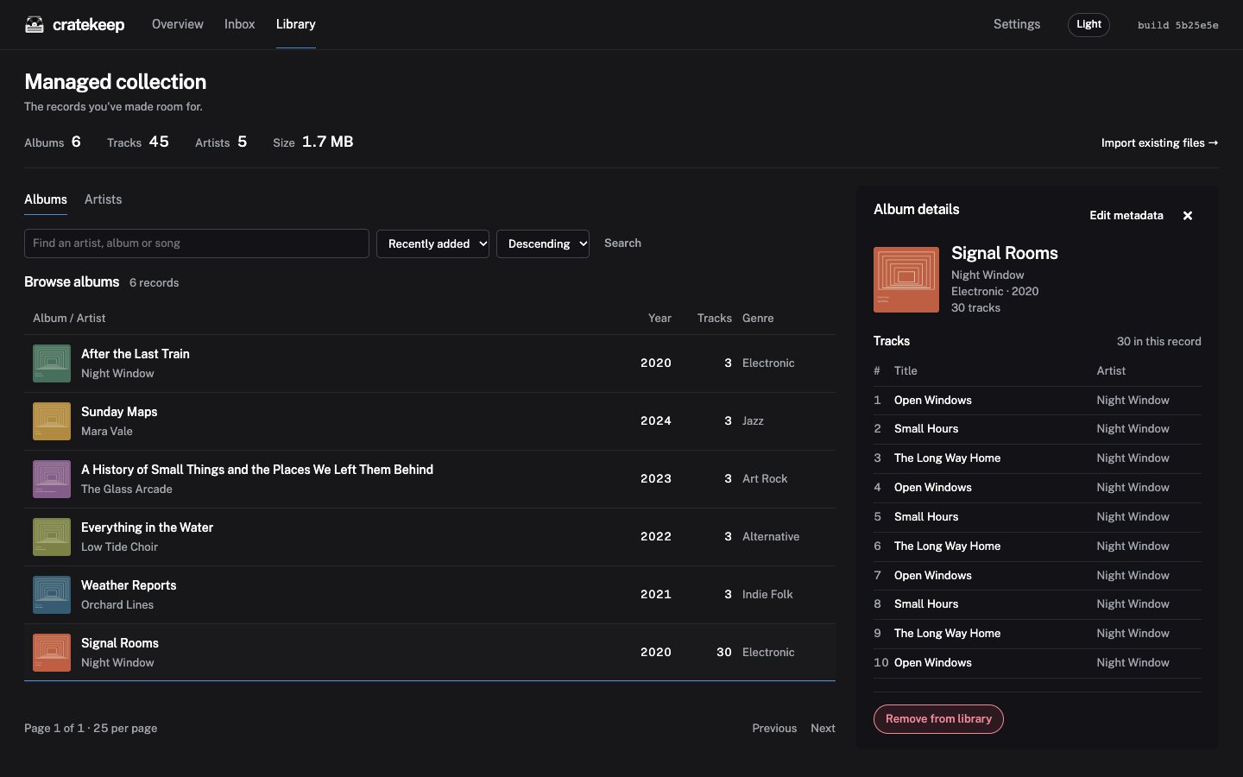Open Settings
1243x777 pixels.
pos(1017,24)
